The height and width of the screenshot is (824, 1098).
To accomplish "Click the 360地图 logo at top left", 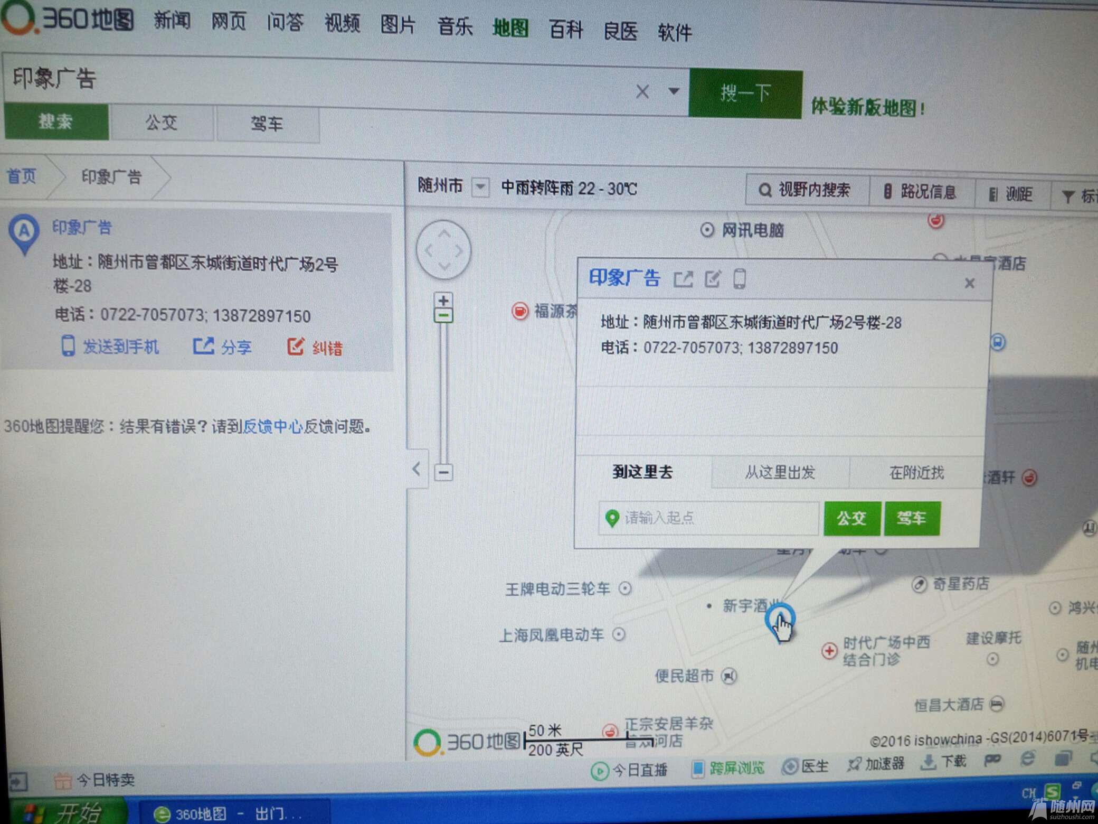I will [x=68, y=19].
